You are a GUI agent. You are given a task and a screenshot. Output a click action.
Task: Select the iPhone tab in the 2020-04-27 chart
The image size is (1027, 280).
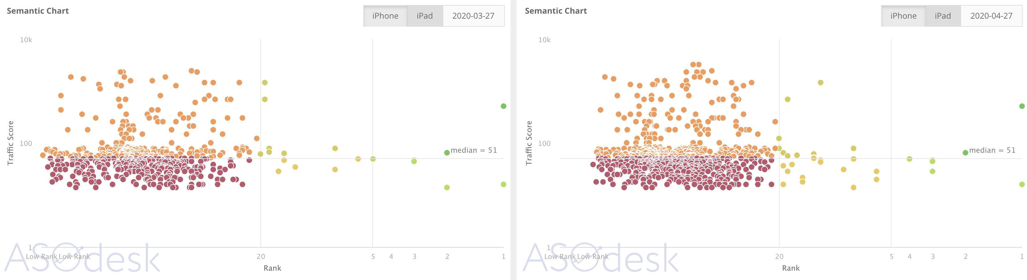coord(903,16)
